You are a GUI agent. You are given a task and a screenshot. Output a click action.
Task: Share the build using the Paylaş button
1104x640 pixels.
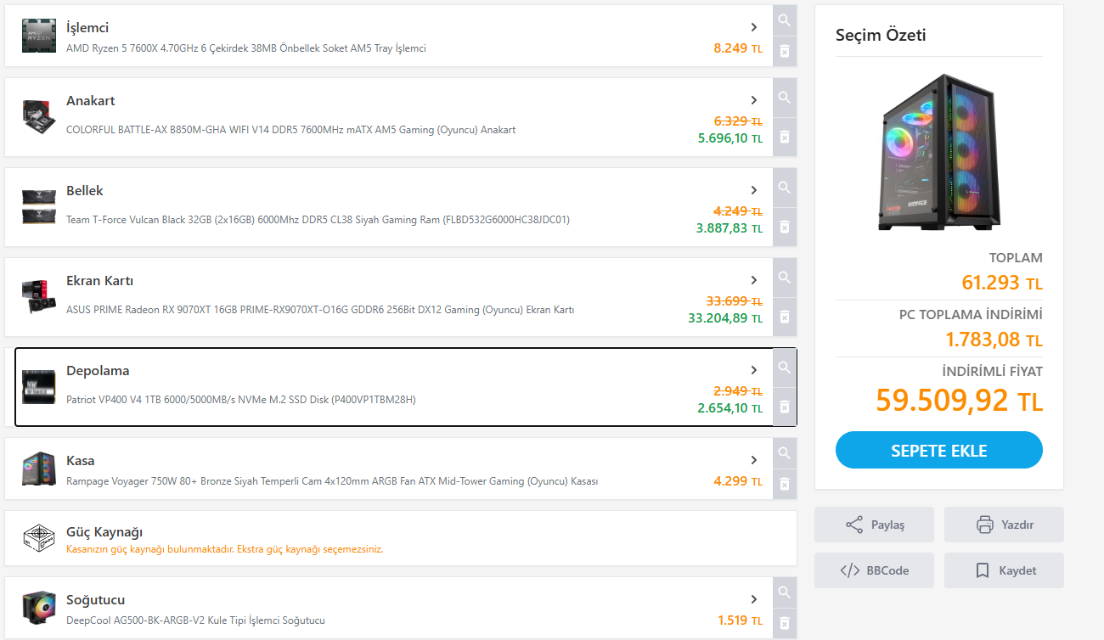pyautogui.click(x=874, y=525)
